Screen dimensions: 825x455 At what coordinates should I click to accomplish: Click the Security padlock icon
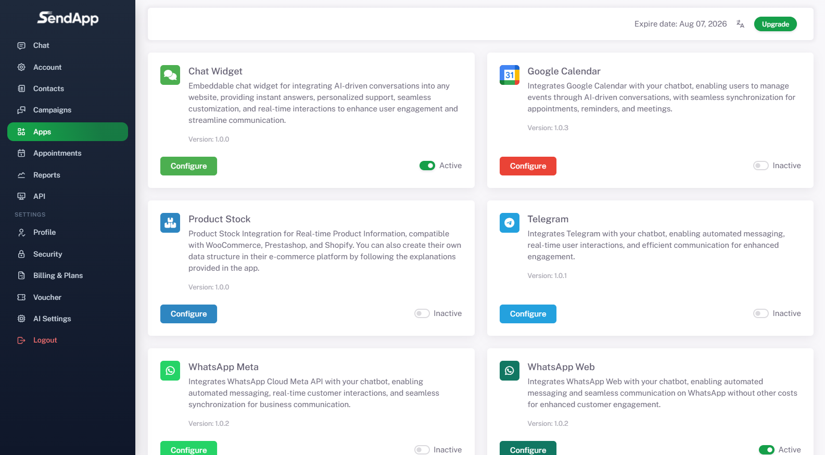[21, 254]
